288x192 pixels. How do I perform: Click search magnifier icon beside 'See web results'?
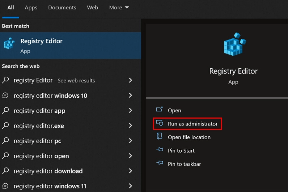tap(5, 80)
